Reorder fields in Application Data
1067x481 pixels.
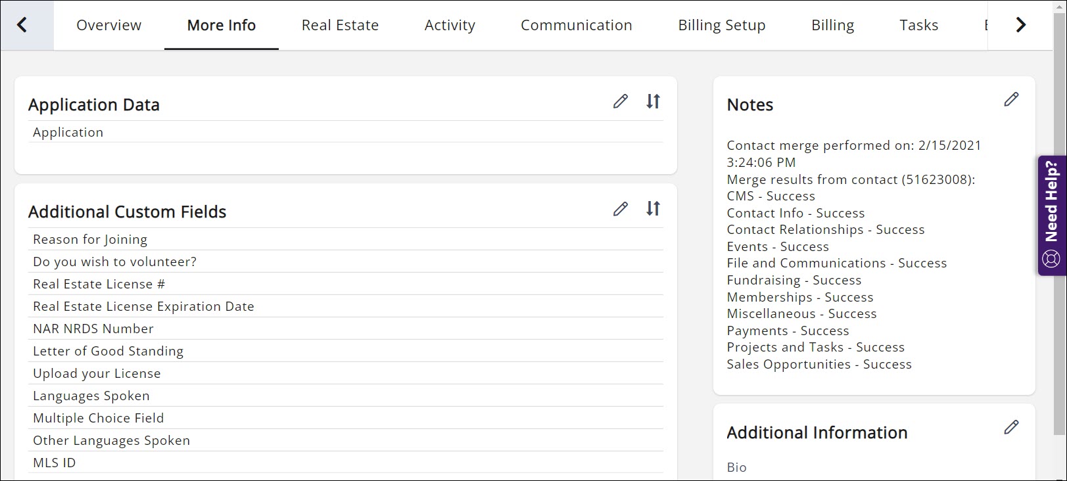[653, 101]
